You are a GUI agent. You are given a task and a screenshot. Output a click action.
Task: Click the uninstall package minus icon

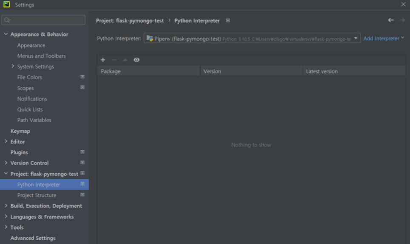tap(114, 60)
